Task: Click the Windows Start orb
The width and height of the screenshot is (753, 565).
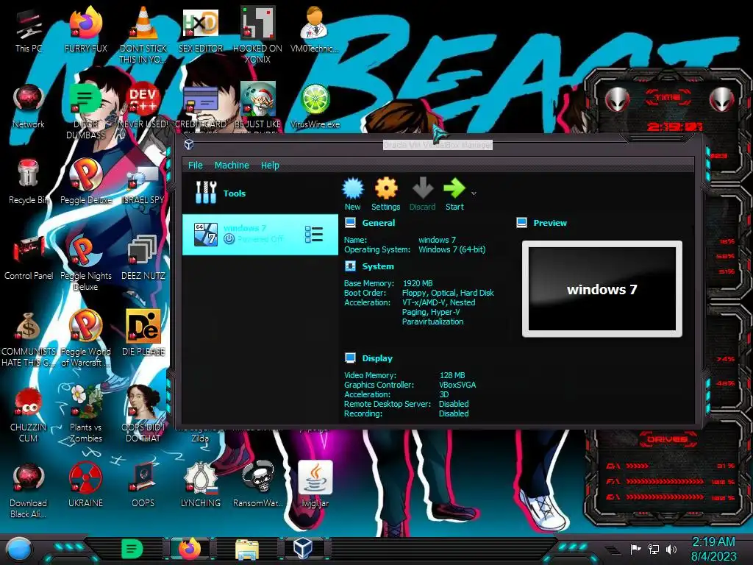Action: pyautogui.click(x=18, y=550)
